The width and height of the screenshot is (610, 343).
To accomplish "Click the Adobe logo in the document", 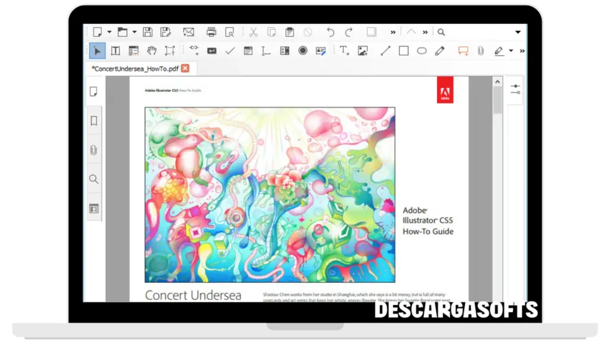I will tap(445, 90).
